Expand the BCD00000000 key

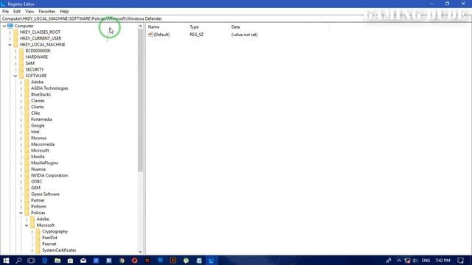click(x=15, y=51)
